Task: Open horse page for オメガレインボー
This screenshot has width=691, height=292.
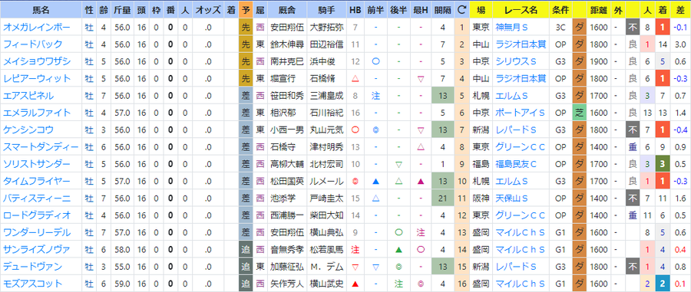Action: pos(37,28)
